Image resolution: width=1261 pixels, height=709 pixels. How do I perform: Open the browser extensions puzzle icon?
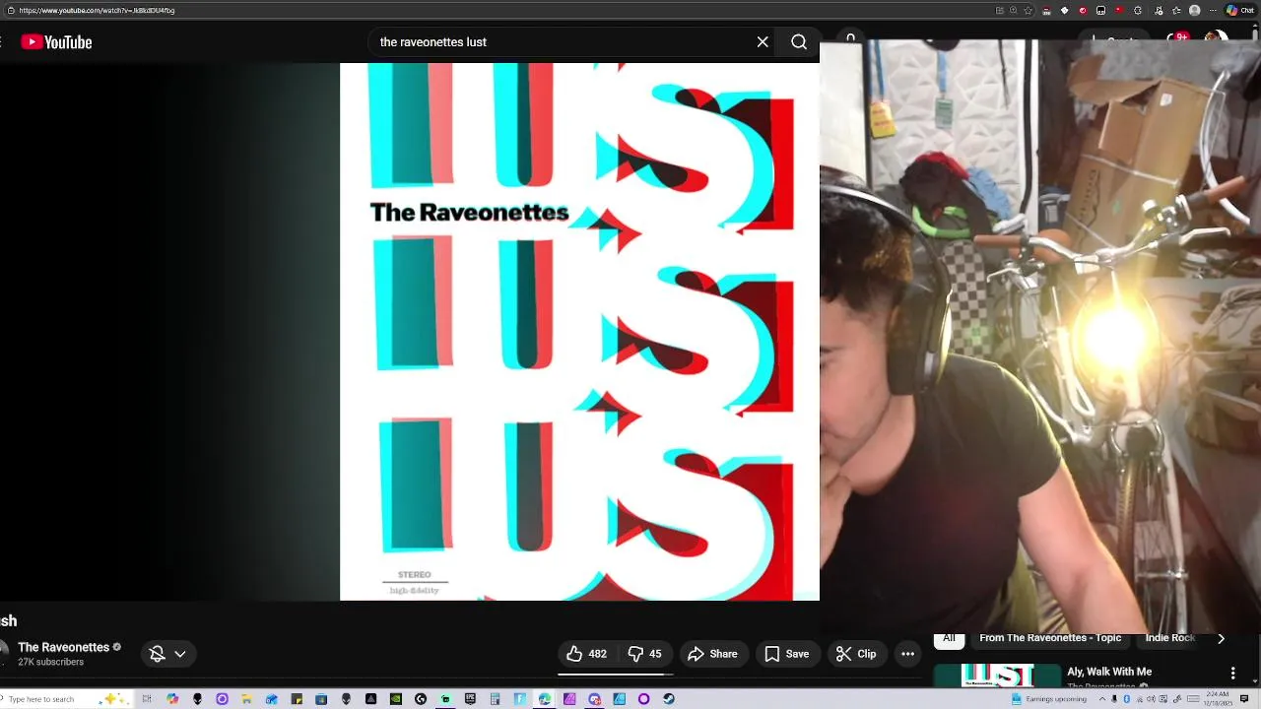point(1138,10)
